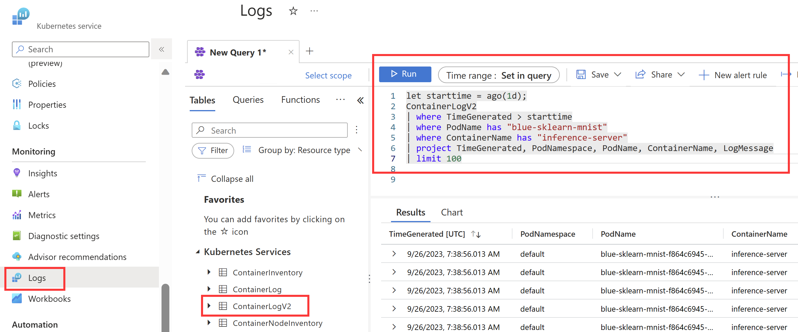
Task: Click the tables Search field
Action: point(269,130)
